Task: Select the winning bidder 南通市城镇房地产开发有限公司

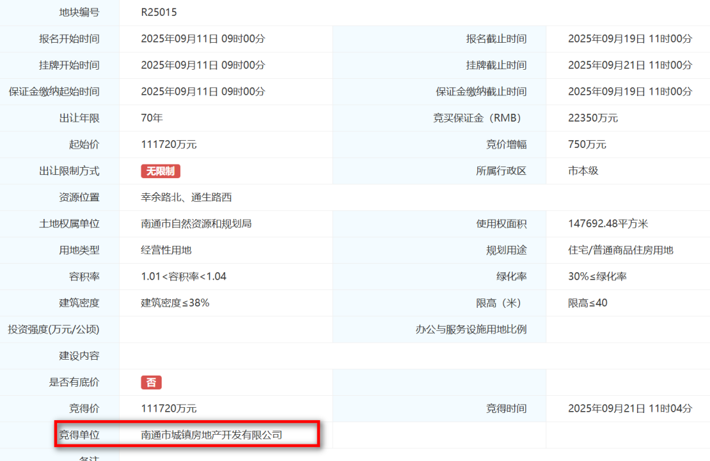Action: click(211, 435)
